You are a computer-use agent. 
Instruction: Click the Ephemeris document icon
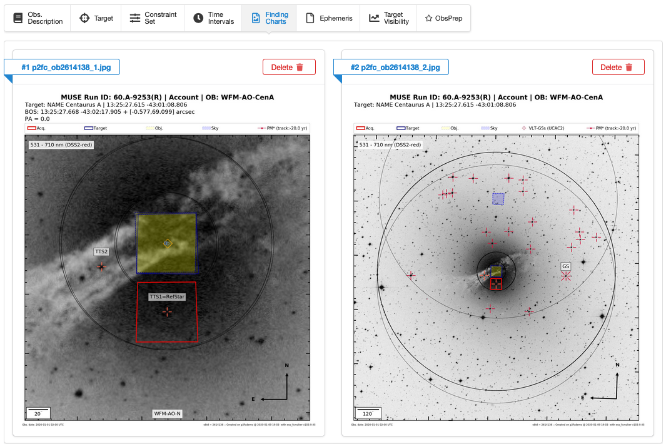310,18
